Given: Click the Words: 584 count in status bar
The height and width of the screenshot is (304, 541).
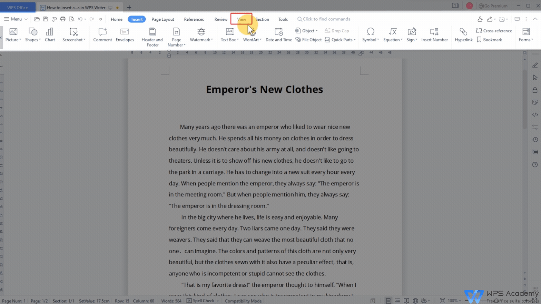Looking at the screenshot, I should pyautogui.click(x=171, y=301).
